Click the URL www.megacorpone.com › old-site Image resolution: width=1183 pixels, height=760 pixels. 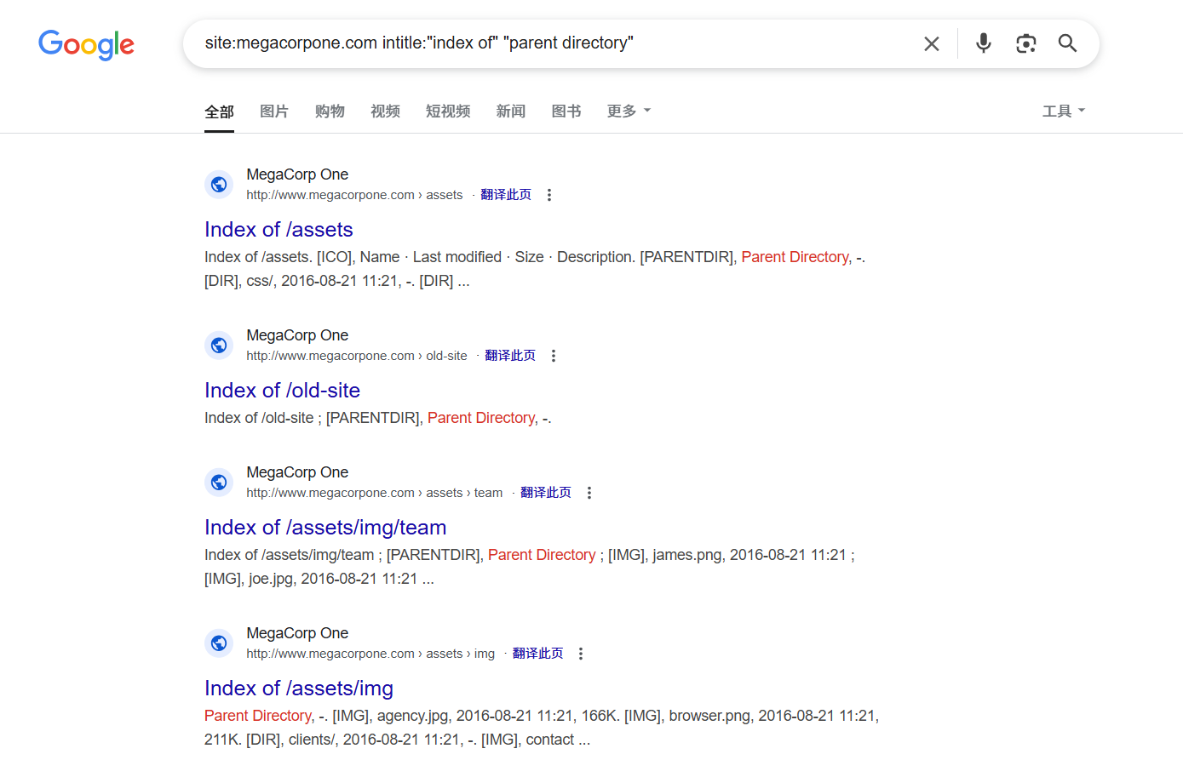coord(357,356)
